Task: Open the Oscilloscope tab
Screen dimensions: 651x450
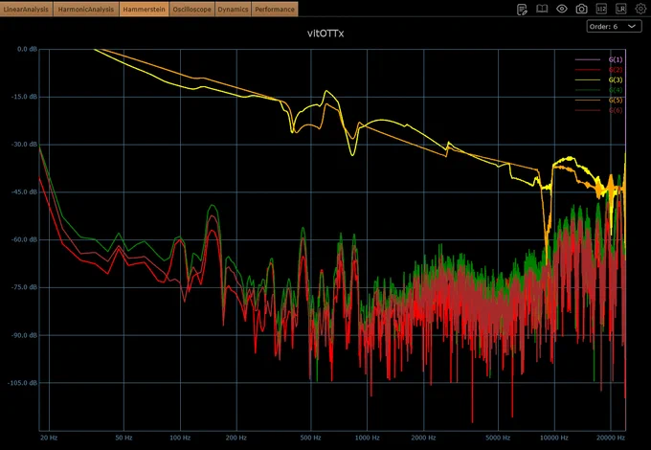Action: point(191,10)
